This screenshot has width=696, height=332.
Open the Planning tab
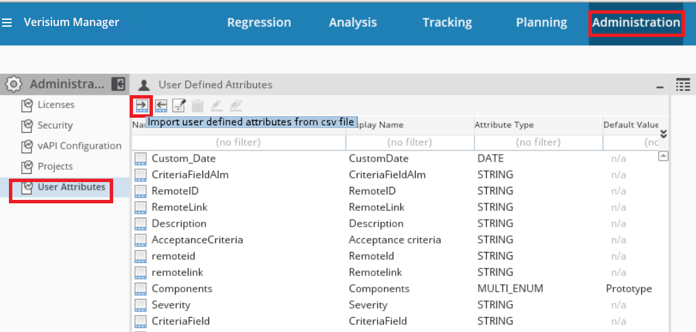pyautogui.click(x=541, y=23)
